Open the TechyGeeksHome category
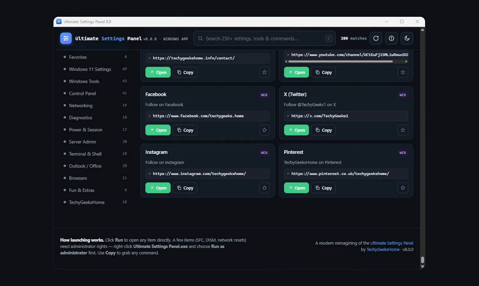 pyautogui.click(x=95, y=202)
